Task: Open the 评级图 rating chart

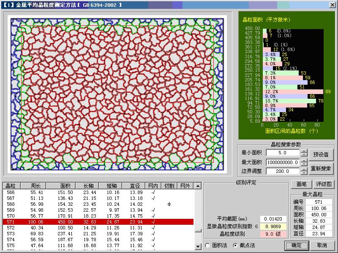Action: tap(324, 185)
